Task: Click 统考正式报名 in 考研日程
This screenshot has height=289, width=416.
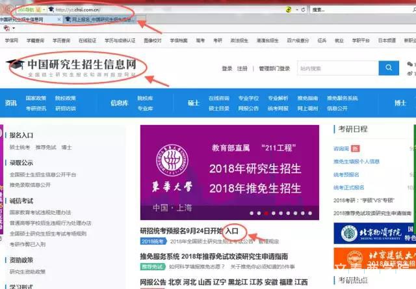Action: point(349,187)
